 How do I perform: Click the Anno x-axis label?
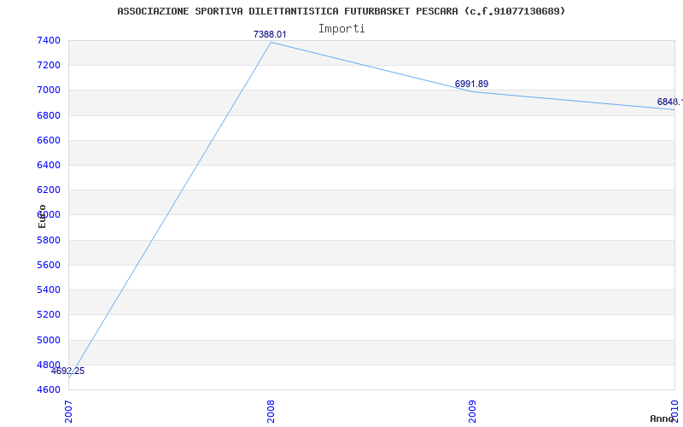click(x=663, y=418)
